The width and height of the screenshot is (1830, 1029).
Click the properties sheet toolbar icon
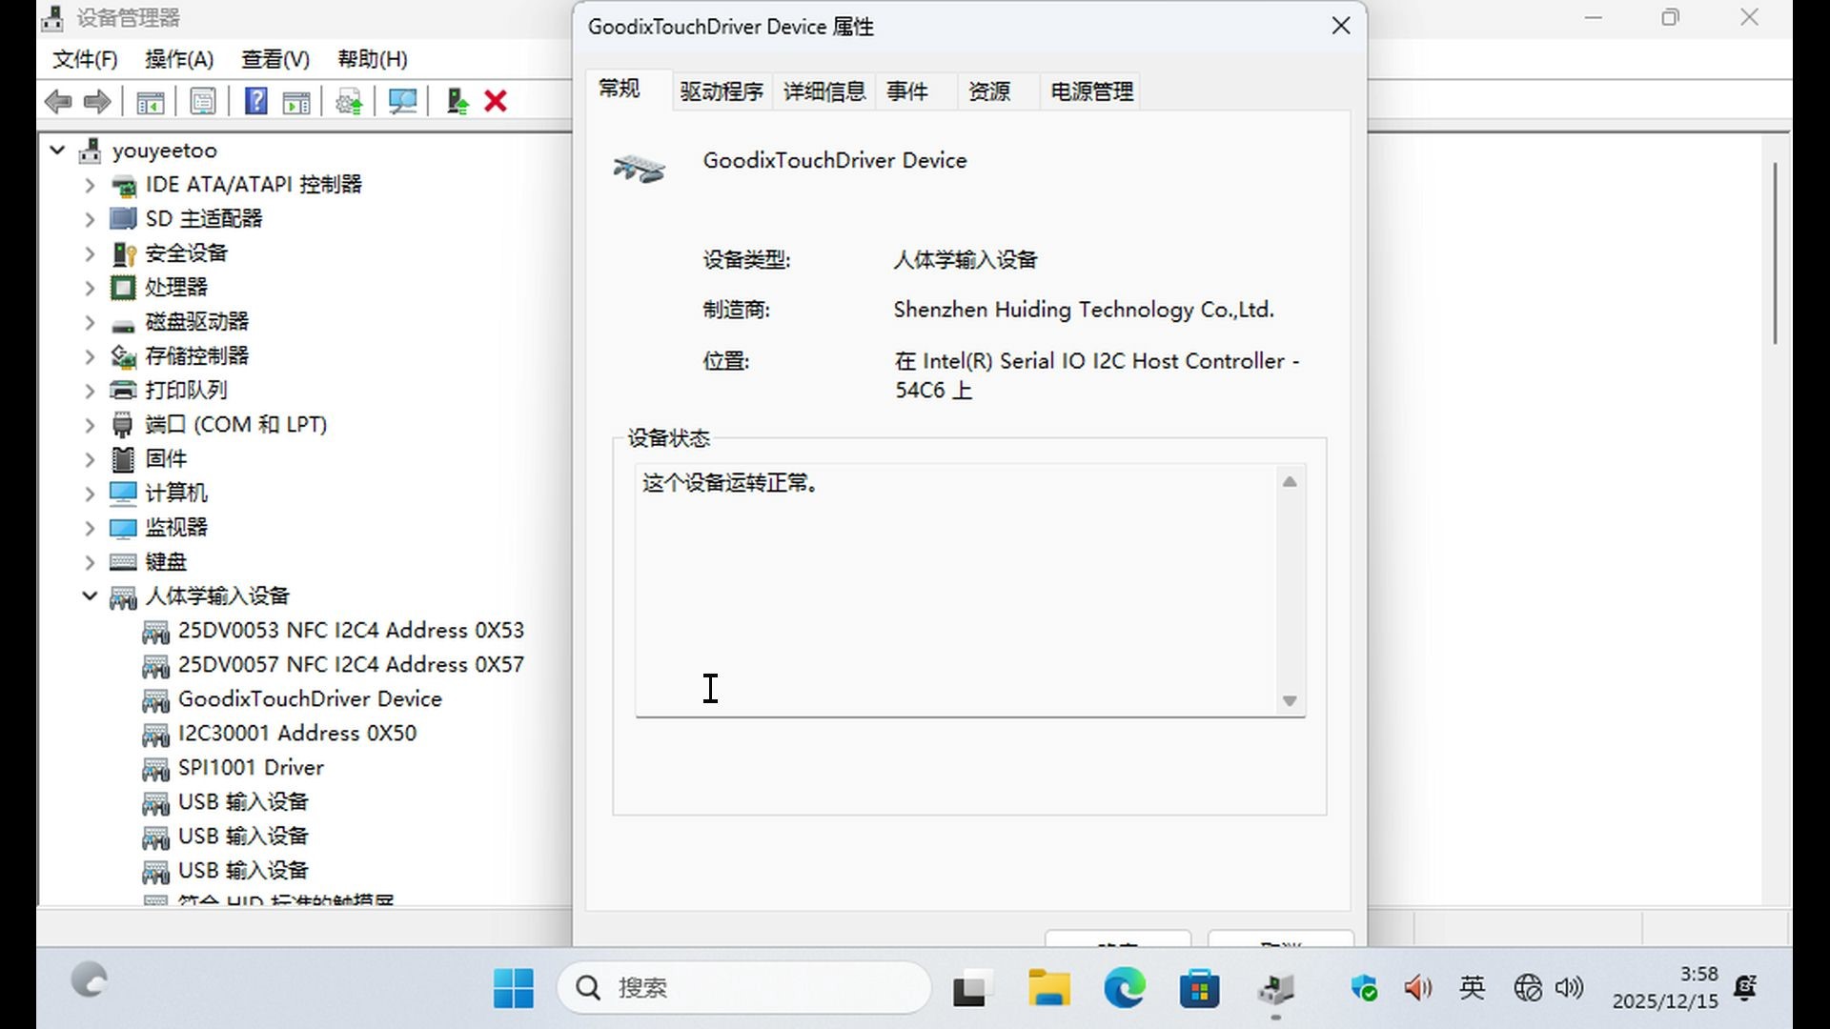click(x=203, y=101)
